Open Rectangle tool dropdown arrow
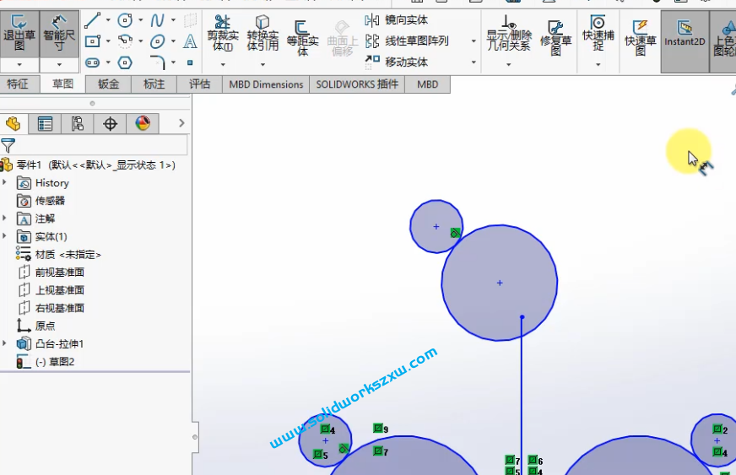The image size is (736, 475). (x=108, y=41)
